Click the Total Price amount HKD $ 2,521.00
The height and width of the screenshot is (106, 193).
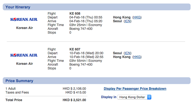tap(74, 100)
